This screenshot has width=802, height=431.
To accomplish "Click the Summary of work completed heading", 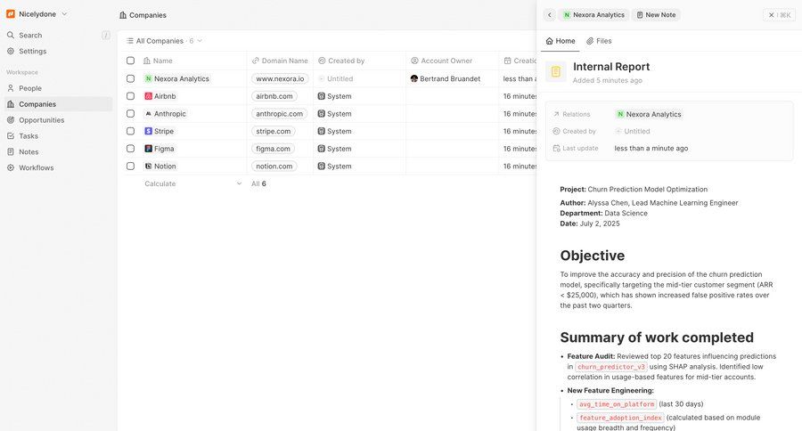I will 657,337.
